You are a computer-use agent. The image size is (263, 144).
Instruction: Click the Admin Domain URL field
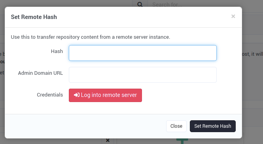pos(142,75)
